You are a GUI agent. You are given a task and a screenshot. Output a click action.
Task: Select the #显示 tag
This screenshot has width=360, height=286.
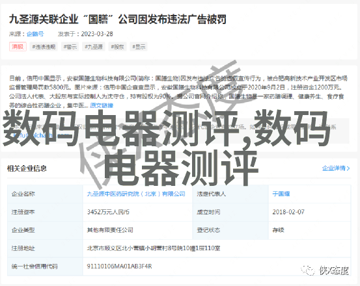pyautogui.click(x=139, y=47)
